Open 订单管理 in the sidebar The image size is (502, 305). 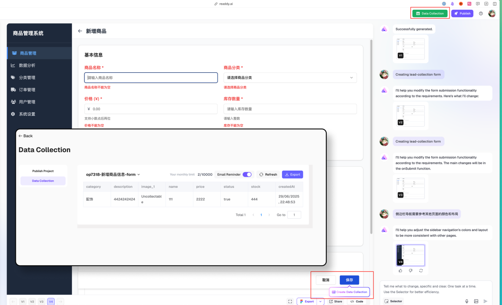point(40,89)
